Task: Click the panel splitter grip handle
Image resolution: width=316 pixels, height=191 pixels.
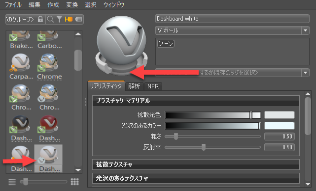Action: point(86,102)
